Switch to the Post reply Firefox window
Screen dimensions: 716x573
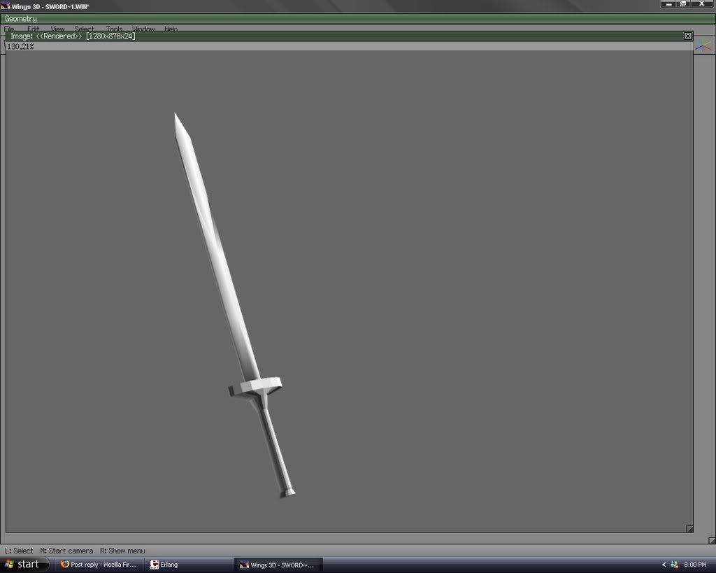[x=98, y=564]
